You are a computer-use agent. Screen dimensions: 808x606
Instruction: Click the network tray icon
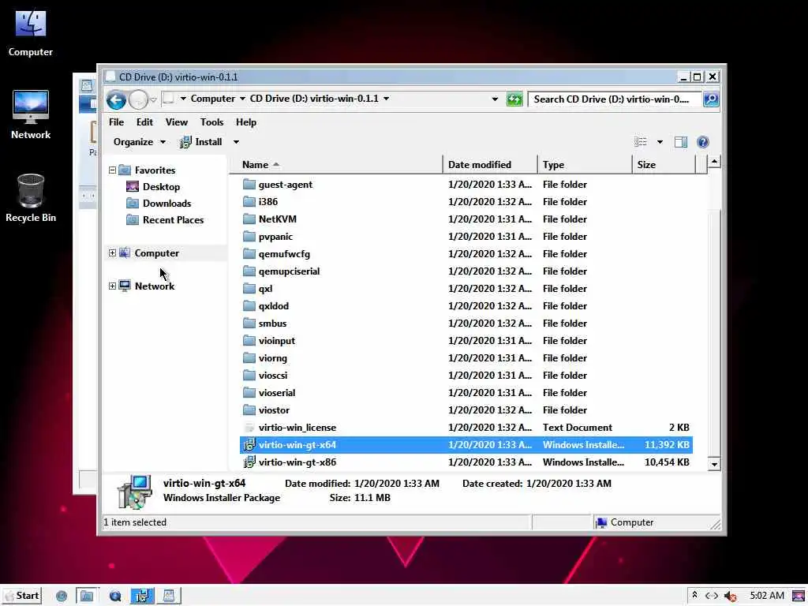712,596
